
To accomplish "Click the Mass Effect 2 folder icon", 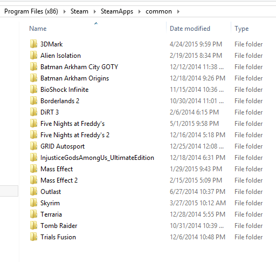I will click(x=33, y=180).
